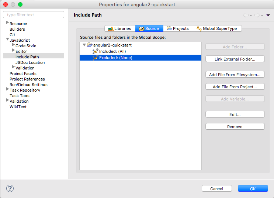
Task: Select JSDoc Location in the sidebar
Action: click(x=30, y=62)
